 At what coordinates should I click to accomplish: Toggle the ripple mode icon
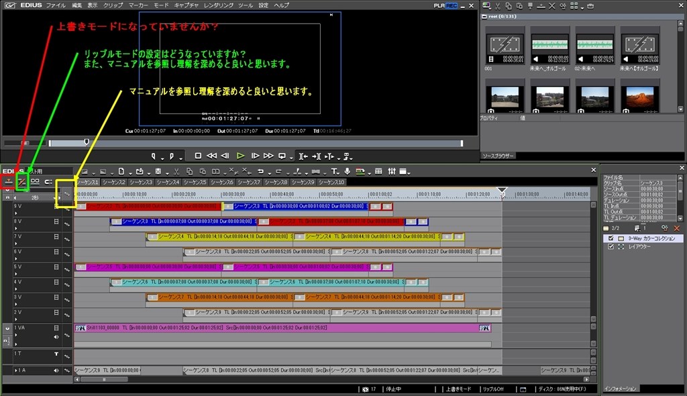pyautogui.click(x=21, y=181)
